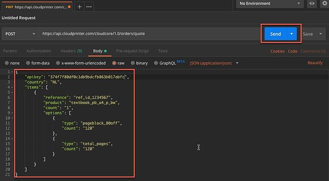Viewport: 329px width, 181px height.
Task: Collapse the code fold at line 1
Action: [x=12, y=72]
